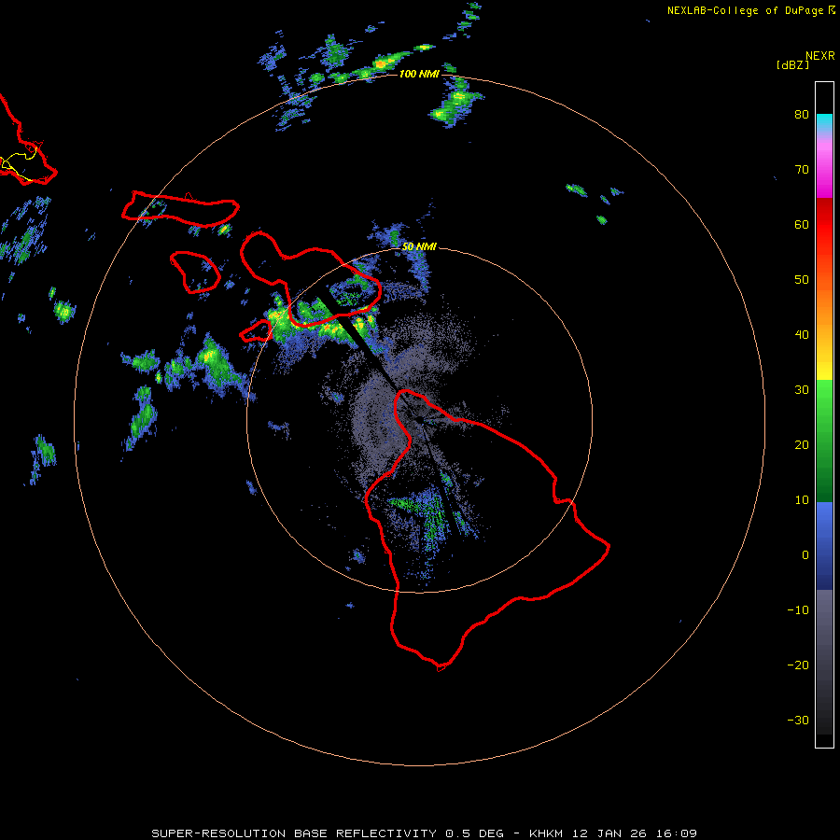Pick the cyan top segment of the color bar
The image size is (840, 840).
[824, 122]
